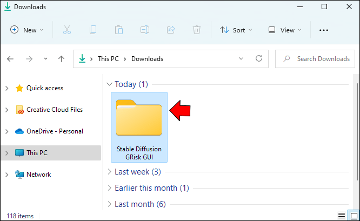Select OneDrive - Personal in sidebar
This screenshot has height=221, width=360.
pos(55,131)
